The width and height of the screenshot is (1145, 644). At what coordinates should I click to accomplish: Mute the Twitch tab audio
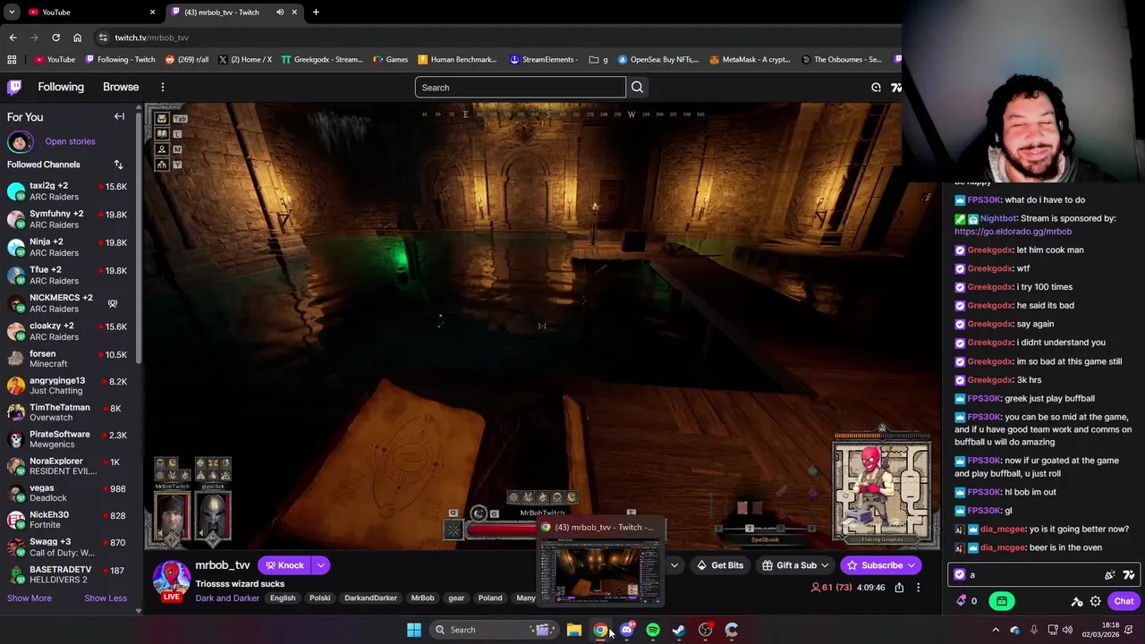(x=280, y=13)
